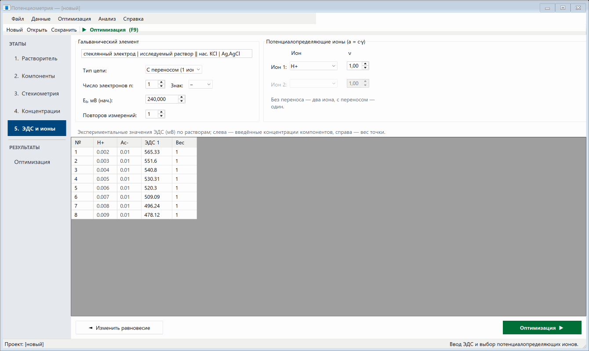Open the Данные menu
The height and width of the screenshot is (351, 589).
tap(41, 19)
